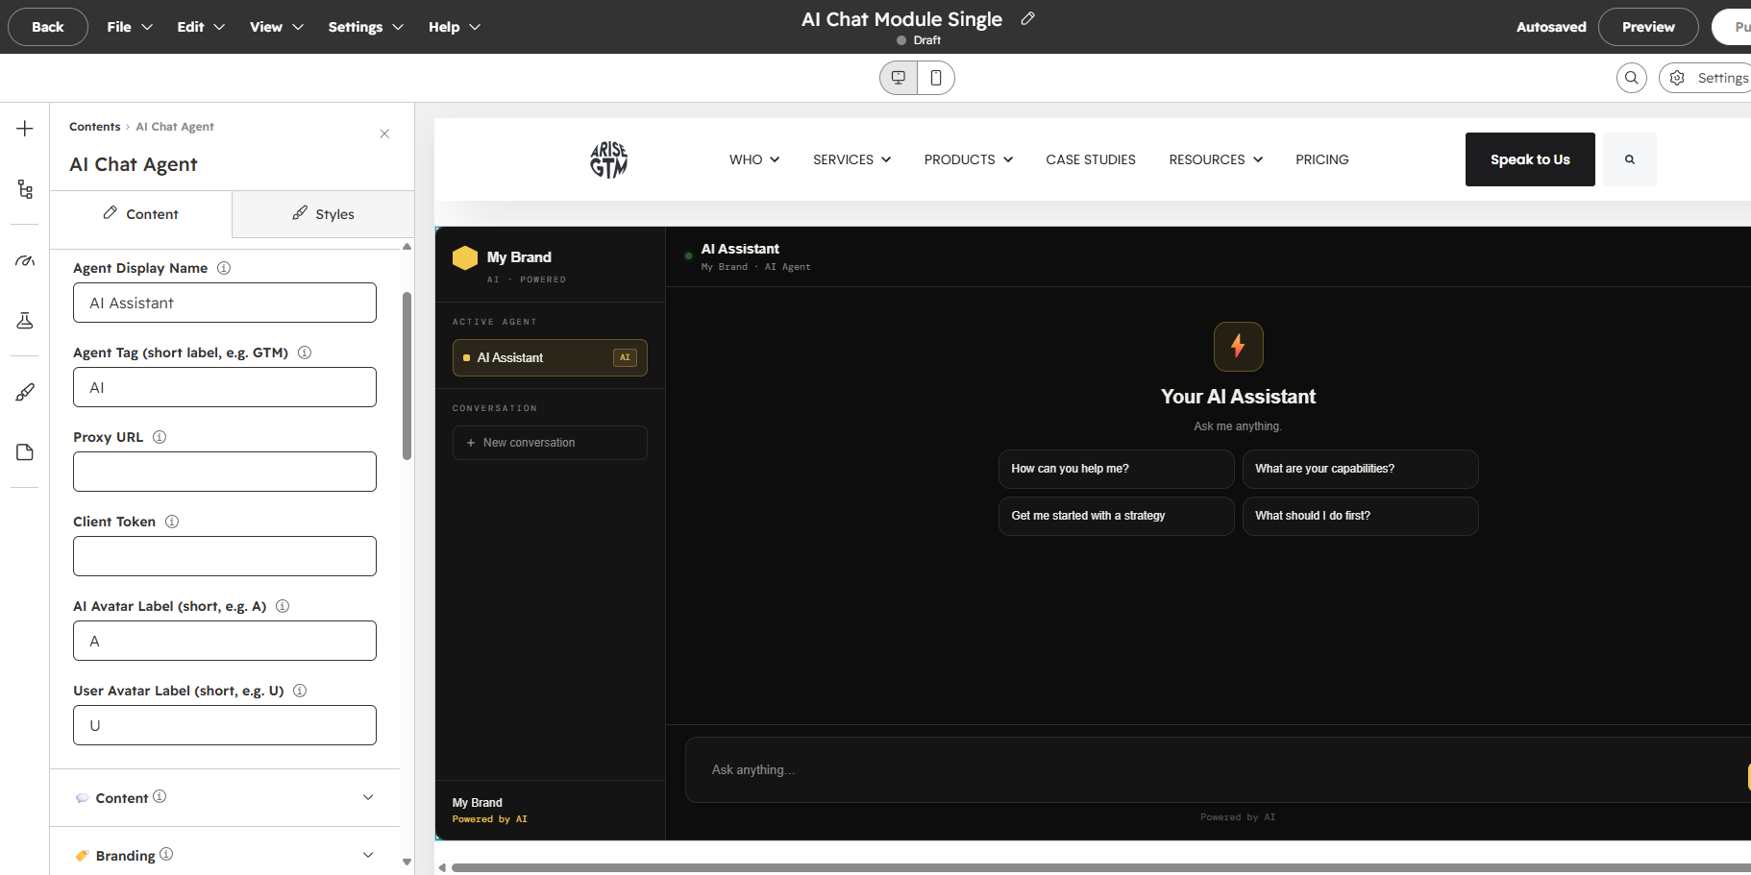Click the panel scroll down arrow
1751x875 pixels.
(407, 862)
